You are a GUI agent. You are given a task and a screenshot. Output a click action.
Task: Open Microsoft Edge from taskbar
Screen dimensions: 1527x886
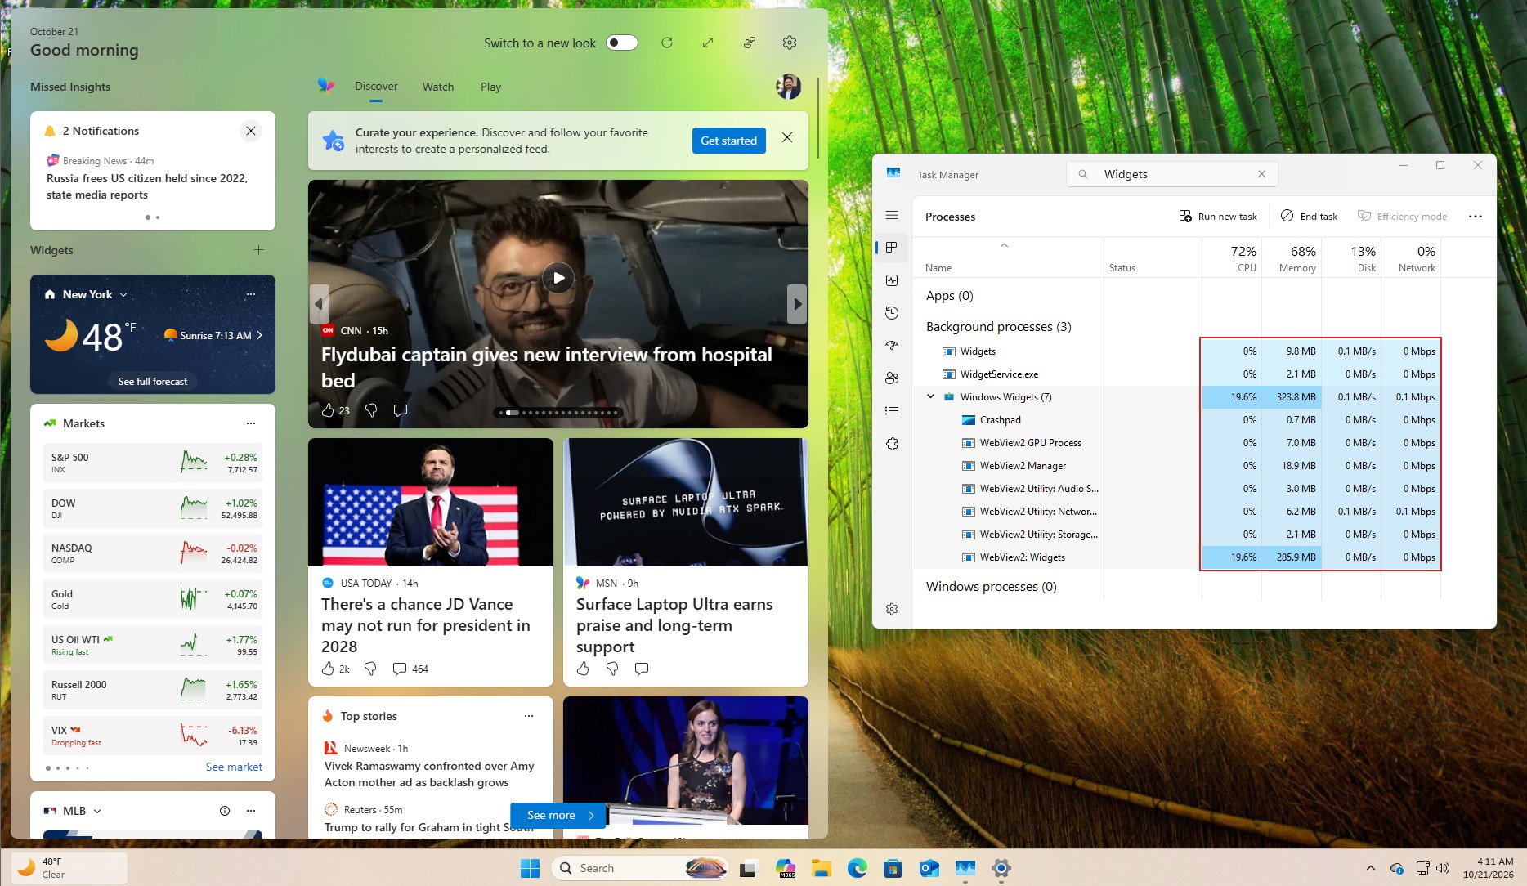point(857,868)
